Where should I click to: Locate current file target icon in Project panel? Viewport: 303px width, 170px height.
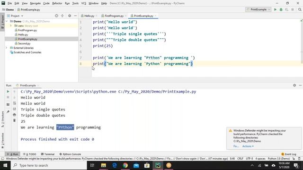click(x=56, y=16)
